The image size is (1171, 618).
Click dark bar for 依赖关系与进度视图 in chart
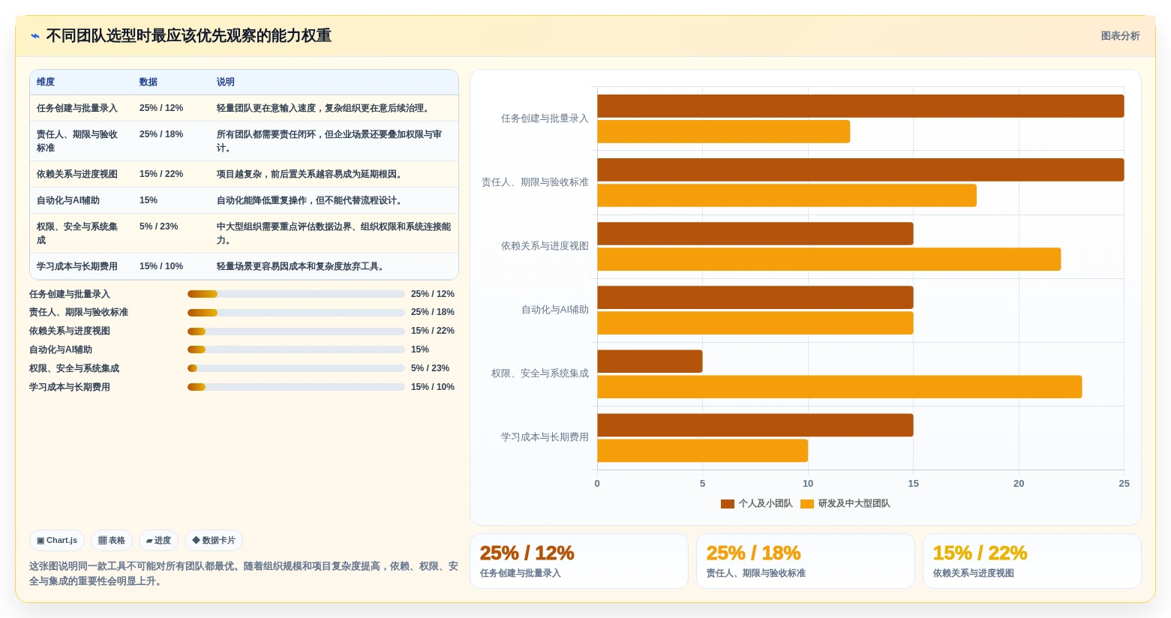[755, 233]
